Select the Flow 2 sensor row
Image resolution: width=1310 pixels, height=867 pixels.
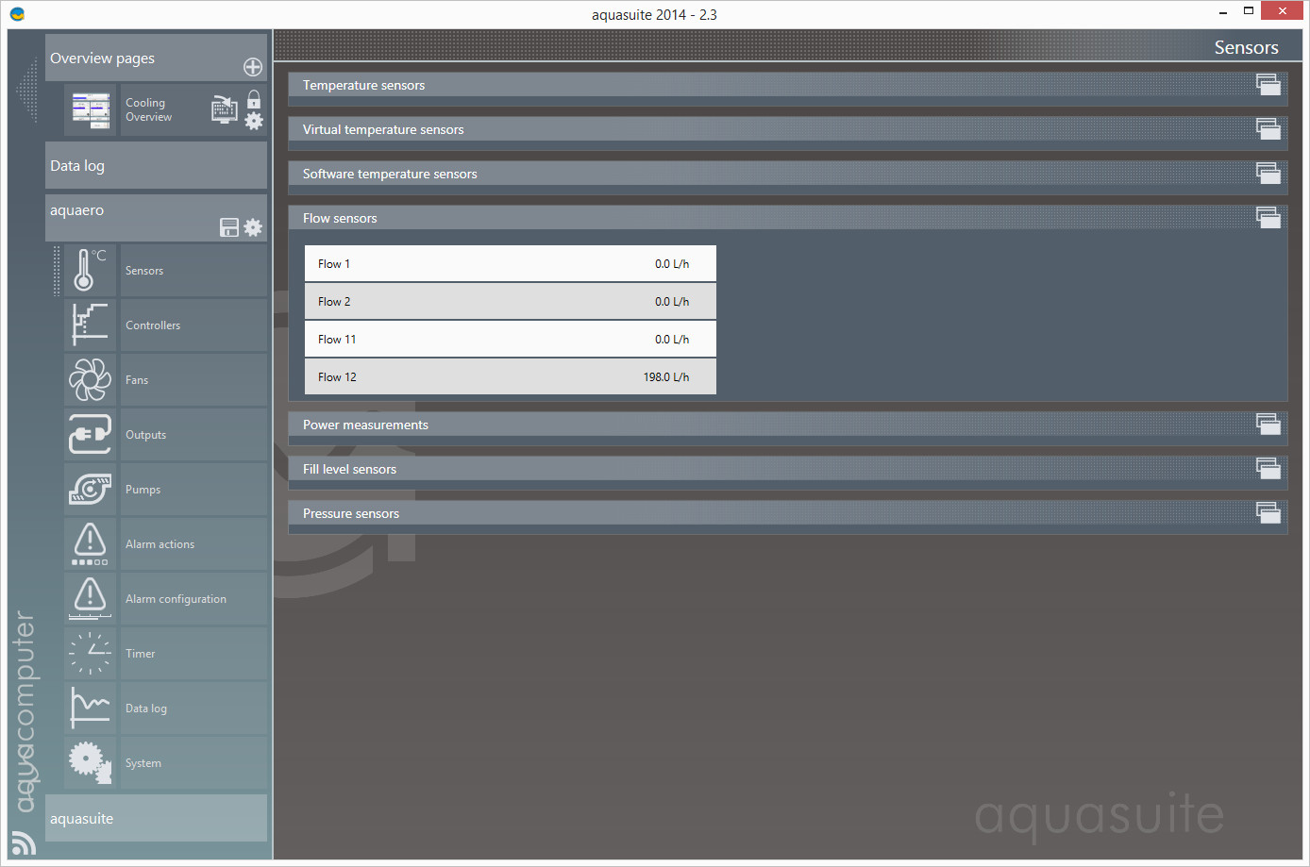click(x=511, y=302)
